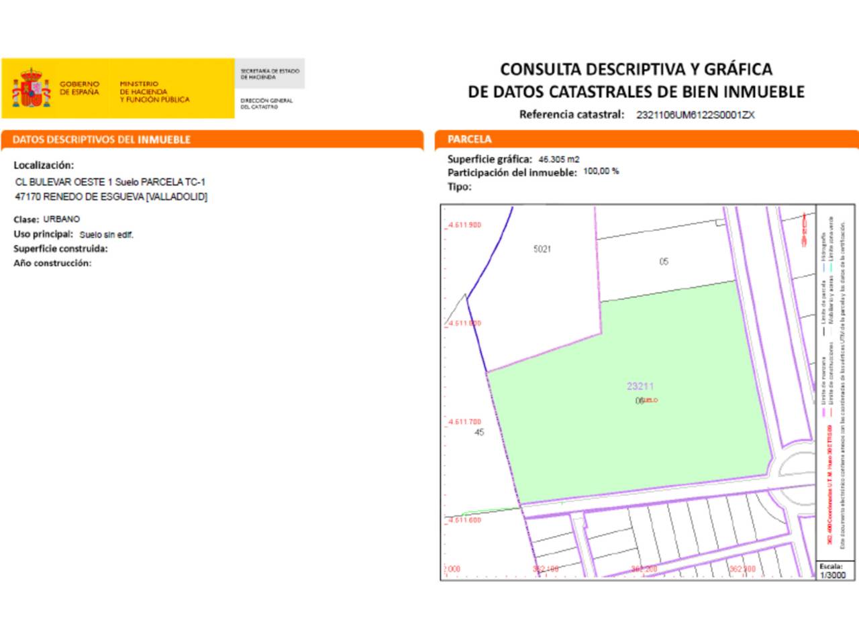This screenshot has height=644, width=859.
Task: Select the 'Suelo sin edif.' value
Action: point(106,235)
